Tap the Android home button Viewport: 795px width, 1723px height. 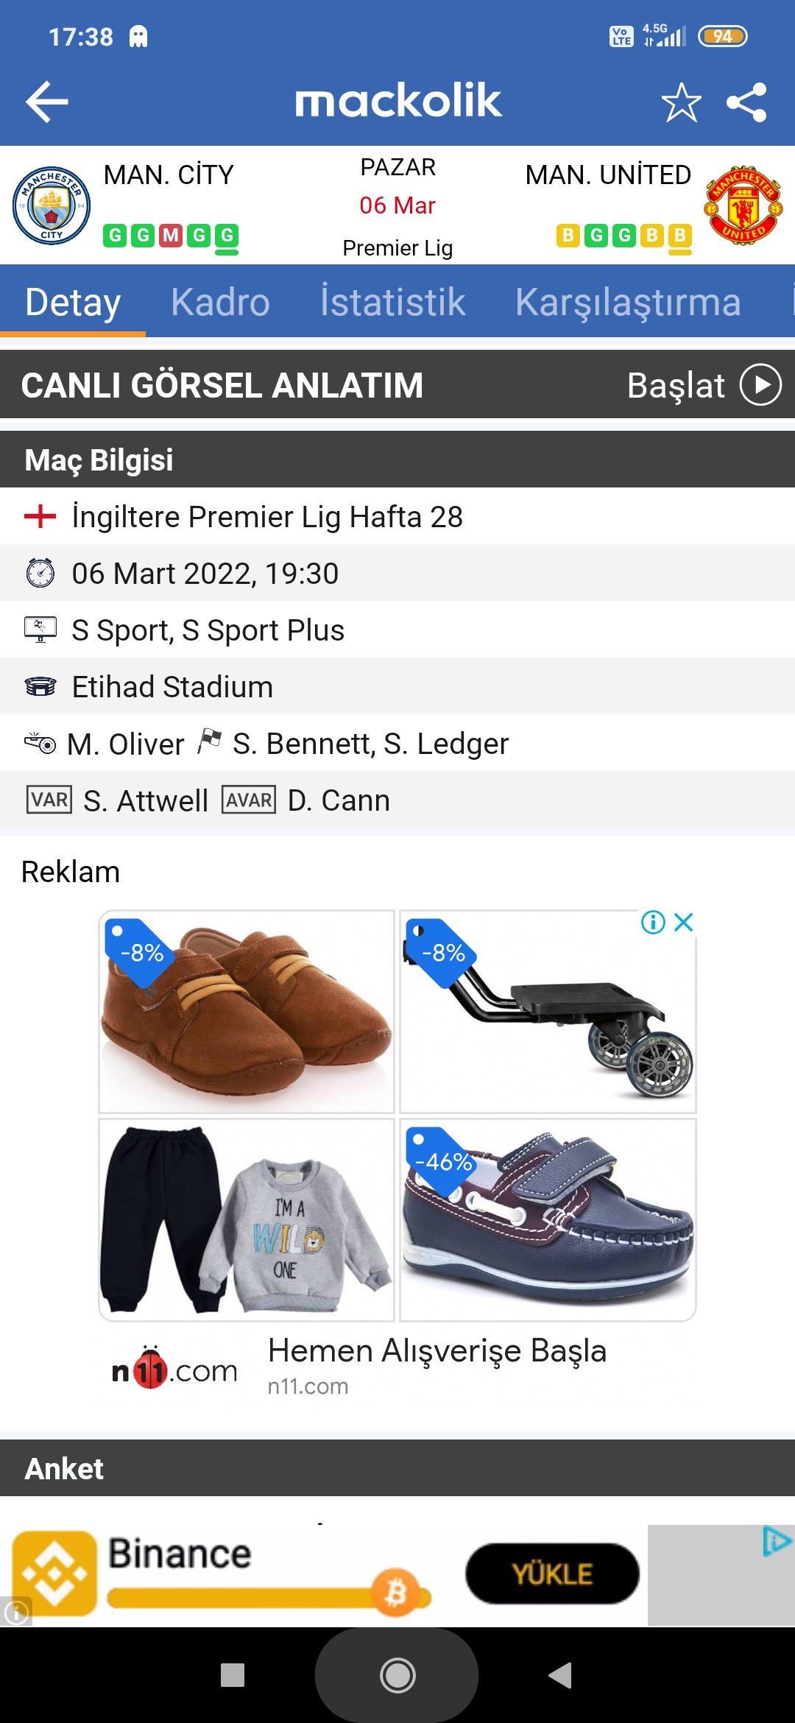pos(397,1676)
